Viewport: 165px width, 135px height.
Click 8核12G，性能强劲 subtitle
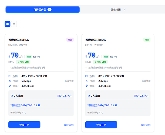[94, 45]
